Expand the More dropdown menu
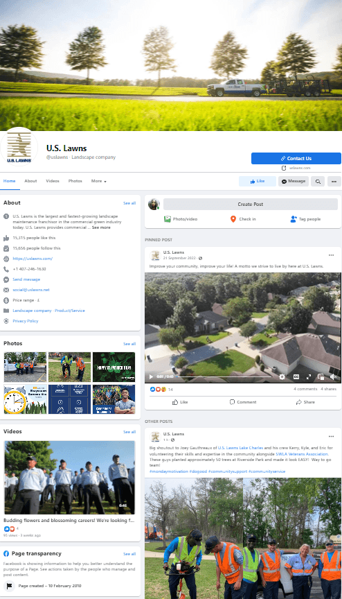Screen dimensions: 342x599 pyautogui.click(x=99, y=181)
